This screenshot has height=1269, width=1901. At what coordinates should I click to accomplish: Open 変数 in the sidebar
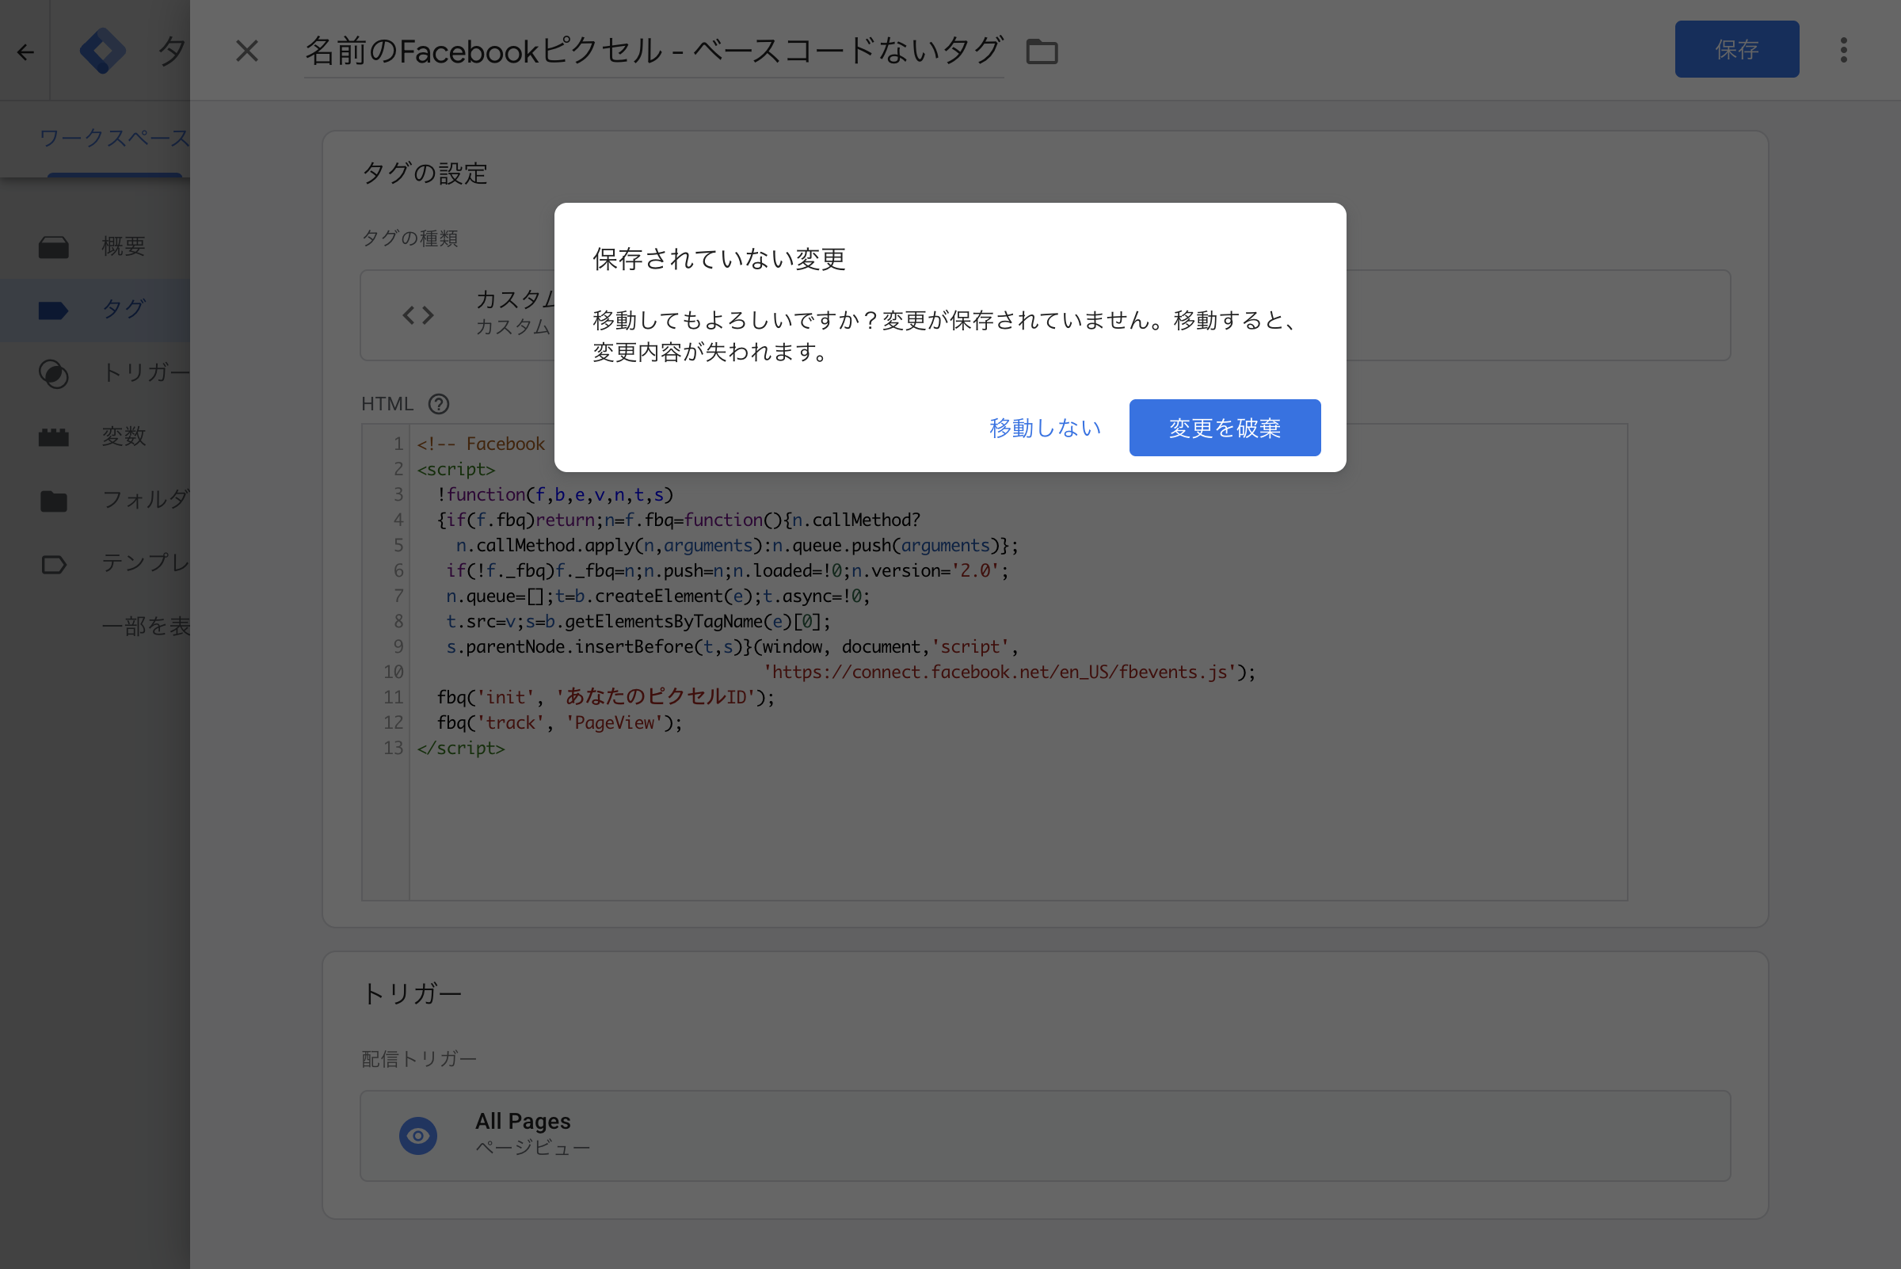point(96,436)
